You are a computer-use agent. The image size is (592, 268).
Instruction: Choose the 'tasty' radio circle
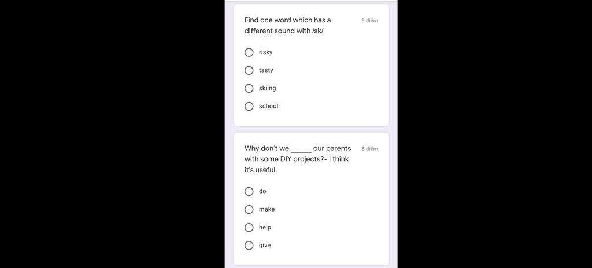click(249, 70)
